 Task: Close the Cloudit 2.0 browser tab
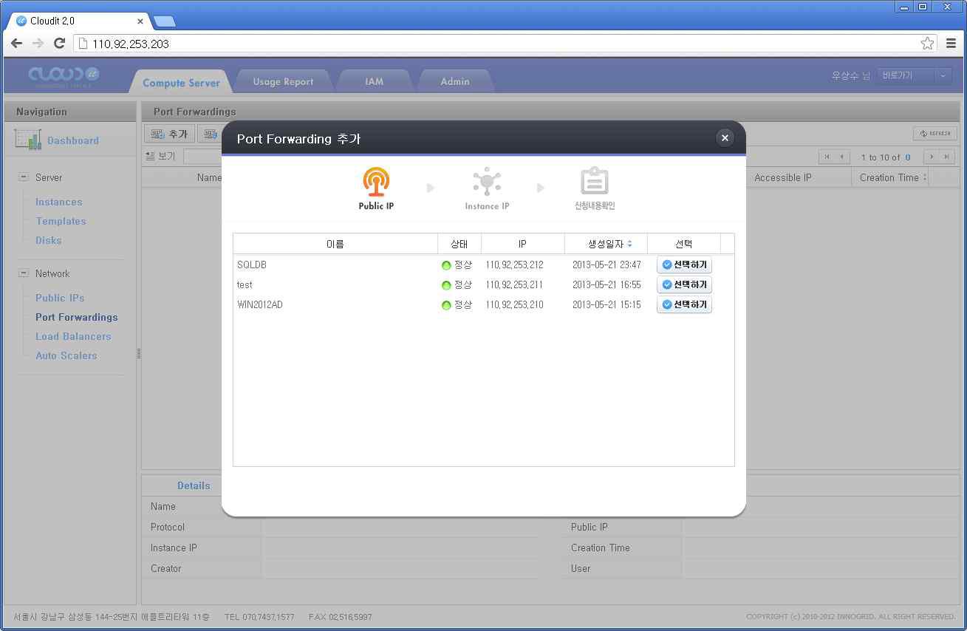tap(140, 21)
